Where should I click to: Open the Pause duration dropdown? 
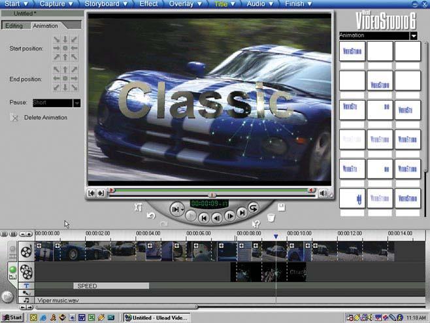[77, 103]
